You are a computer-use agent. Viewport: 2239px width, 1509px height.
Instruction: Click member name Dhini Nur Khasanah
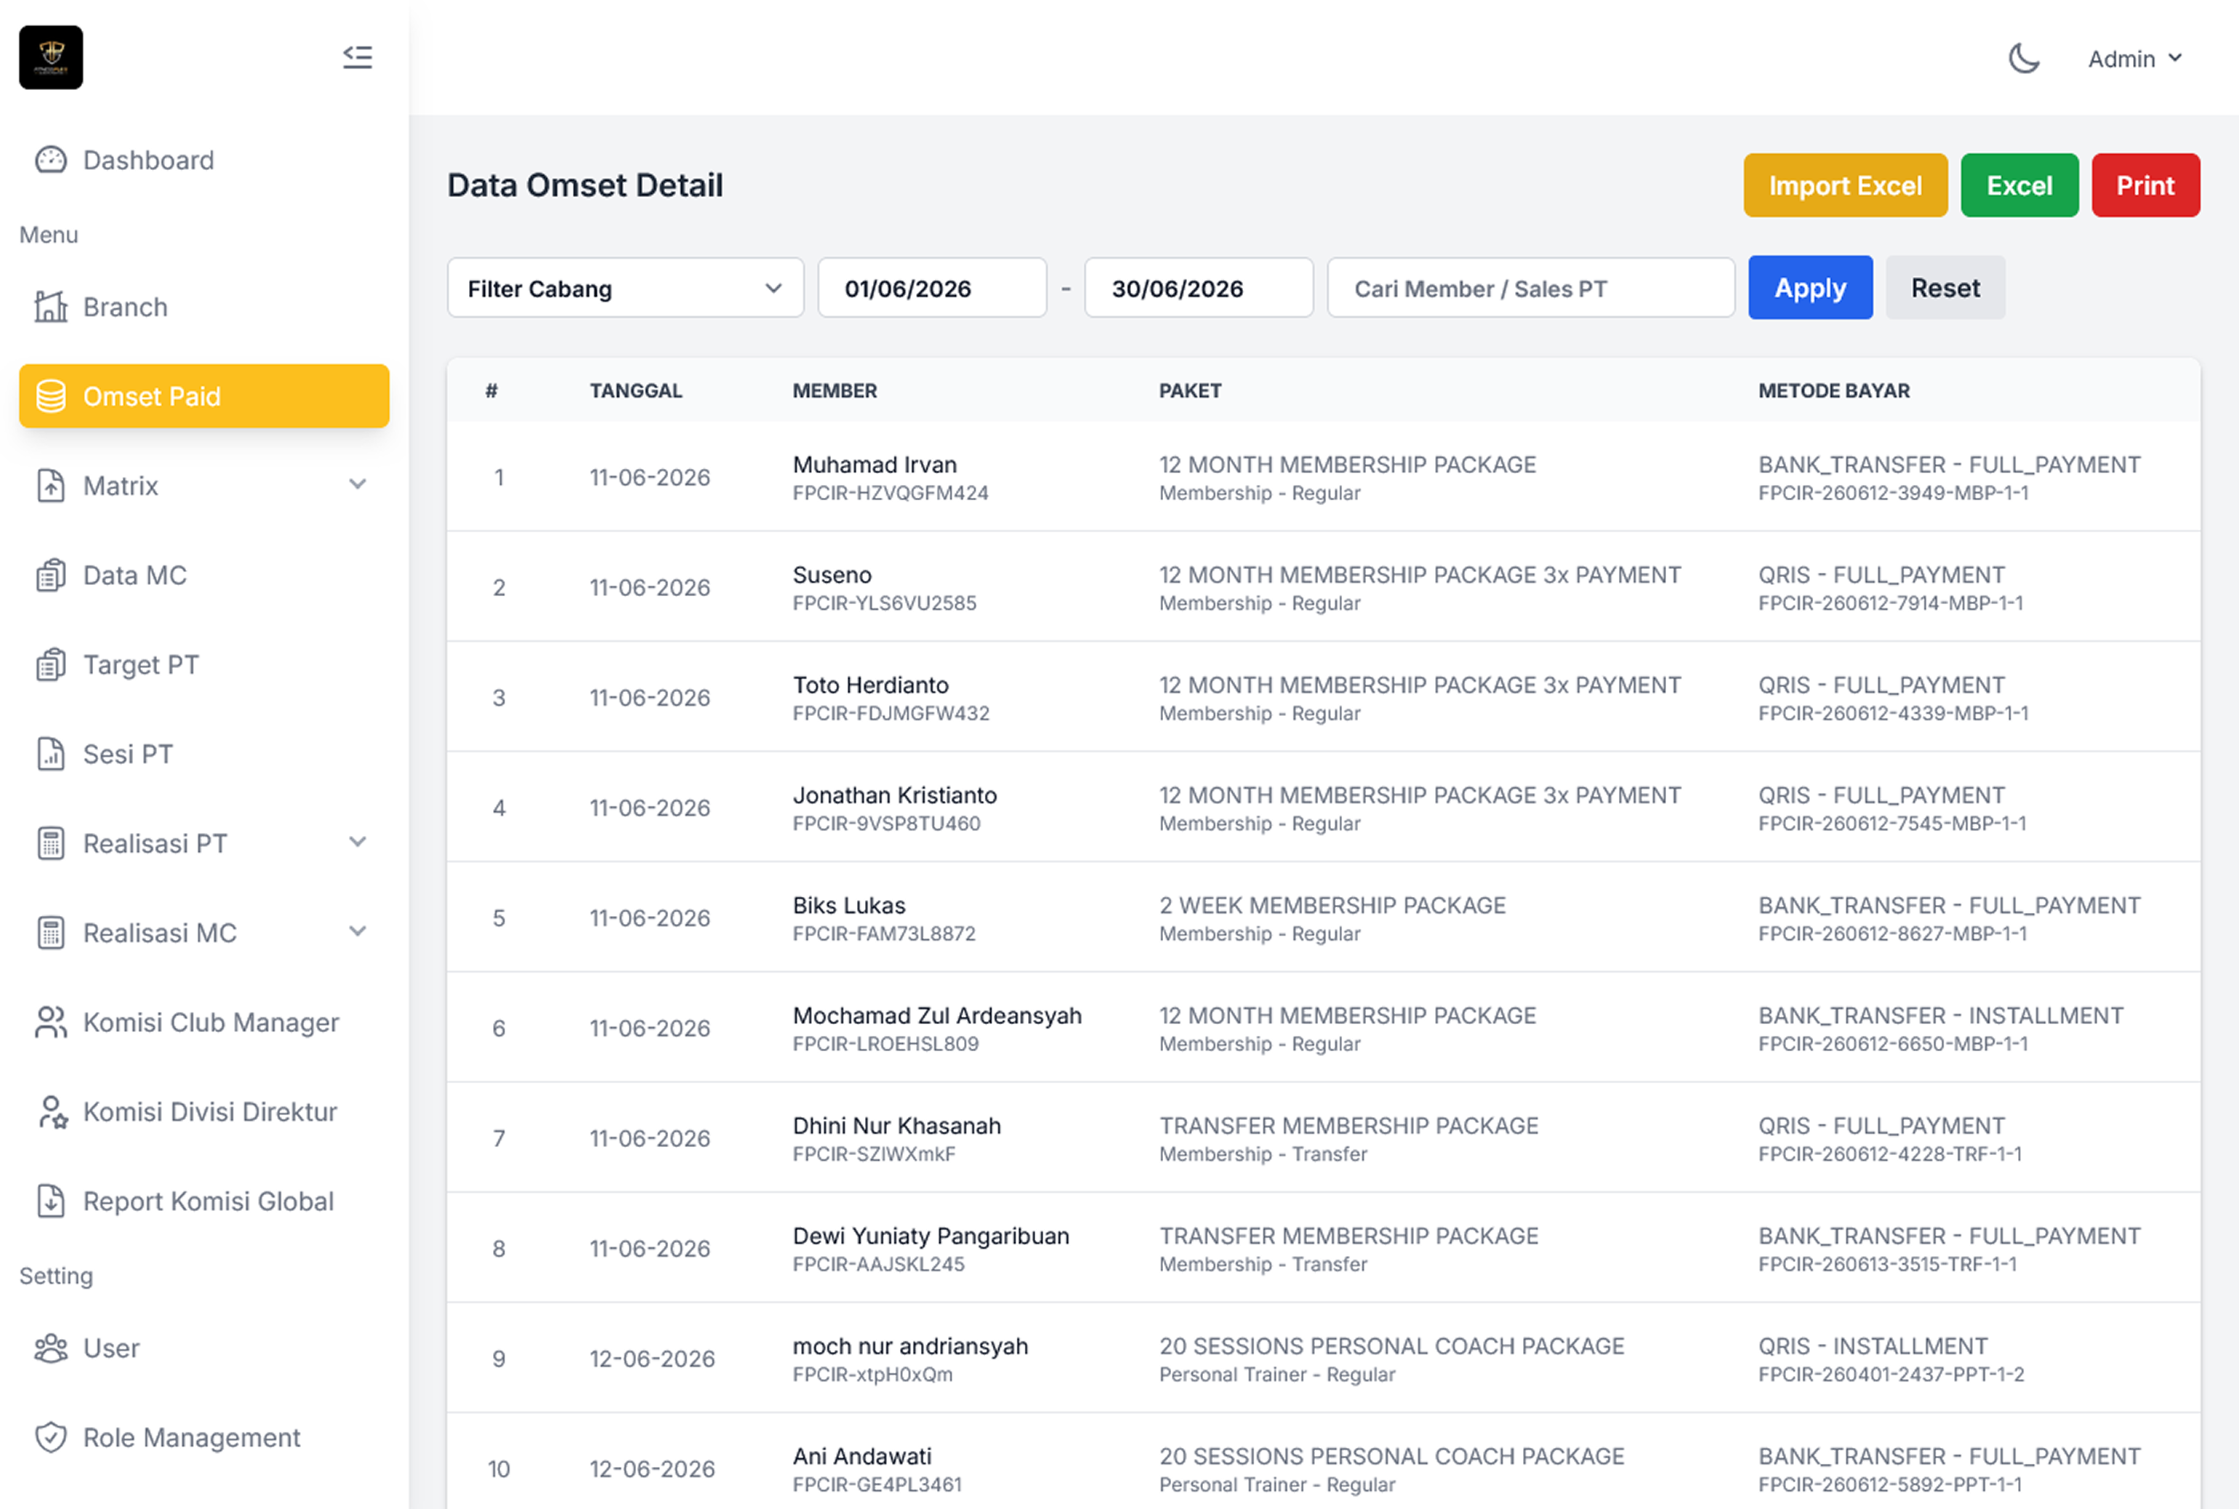[897, 1126]
